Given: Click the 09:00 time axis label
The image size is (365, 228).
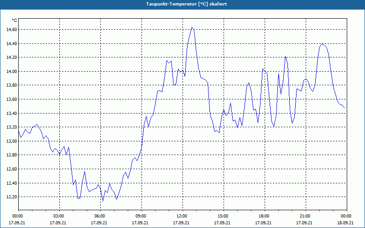Looking at the screenshot, I should click(141, 216).
